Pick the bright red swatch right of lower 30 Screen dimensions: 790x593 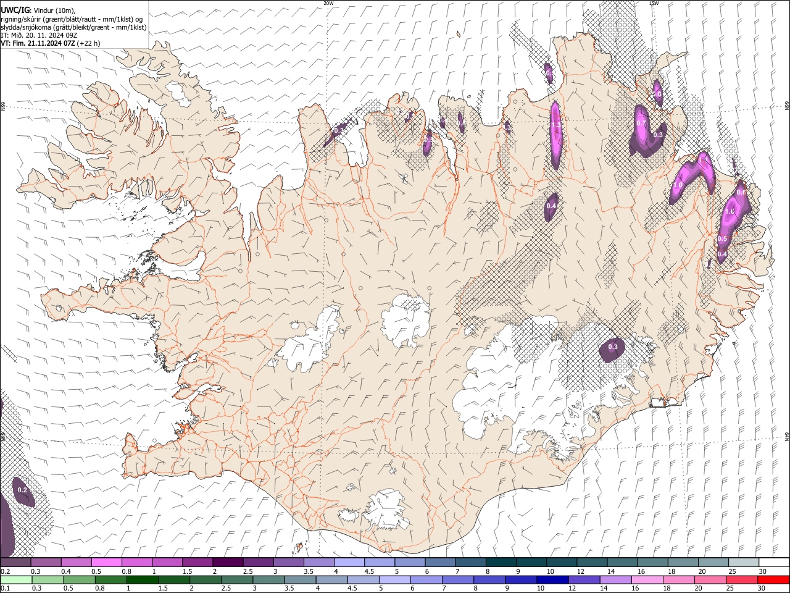pyautogui.click(x=773, y=579)
